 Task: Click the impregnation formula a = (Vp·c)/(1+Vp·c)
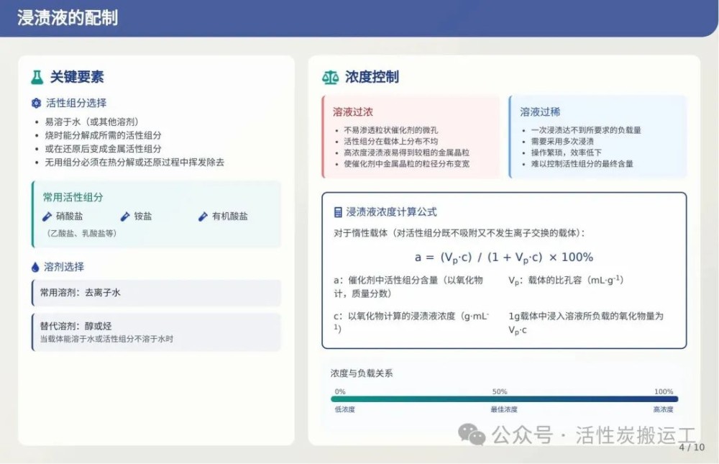point(503,257)
